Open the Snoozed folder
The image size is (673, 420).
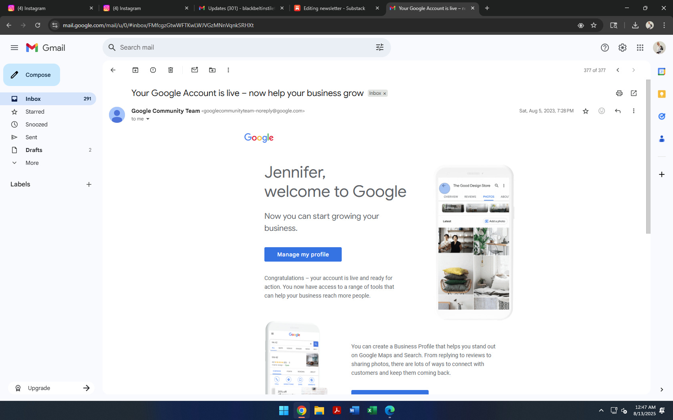point(48,124)
